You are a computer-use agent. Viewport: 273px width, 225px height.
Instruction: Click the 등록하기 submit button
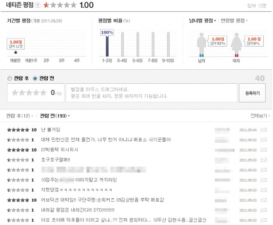coord(253,93)
